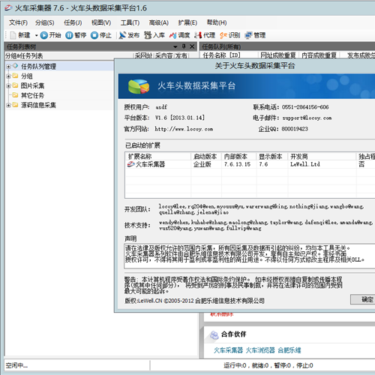This screenshot has height=375, width=375.
Task: Open the 火车浏览器 partner link
Action: coord(260,350)
